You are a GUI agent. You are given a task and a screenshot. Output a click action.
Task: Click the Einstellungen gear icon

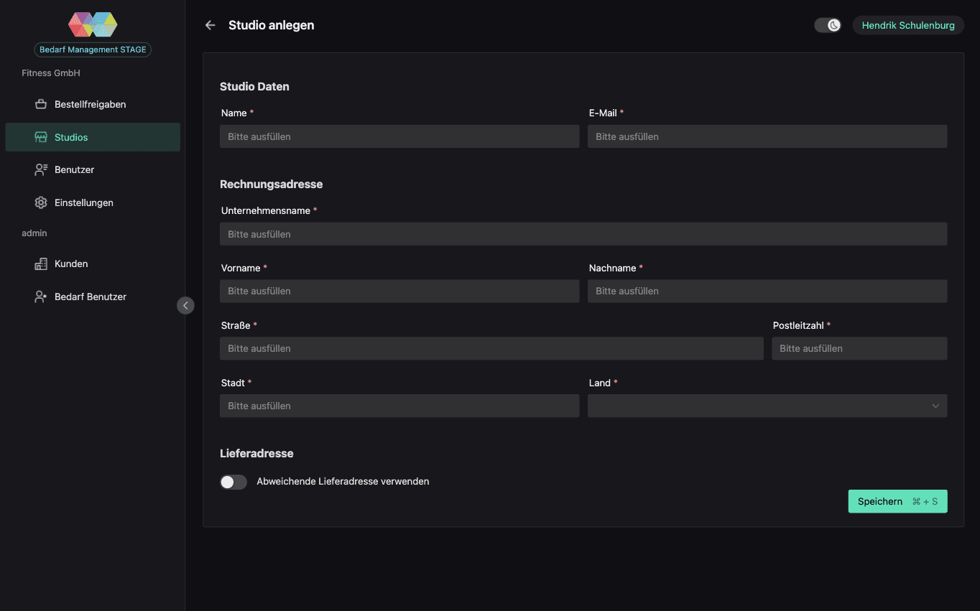click(x=41, y=202)
